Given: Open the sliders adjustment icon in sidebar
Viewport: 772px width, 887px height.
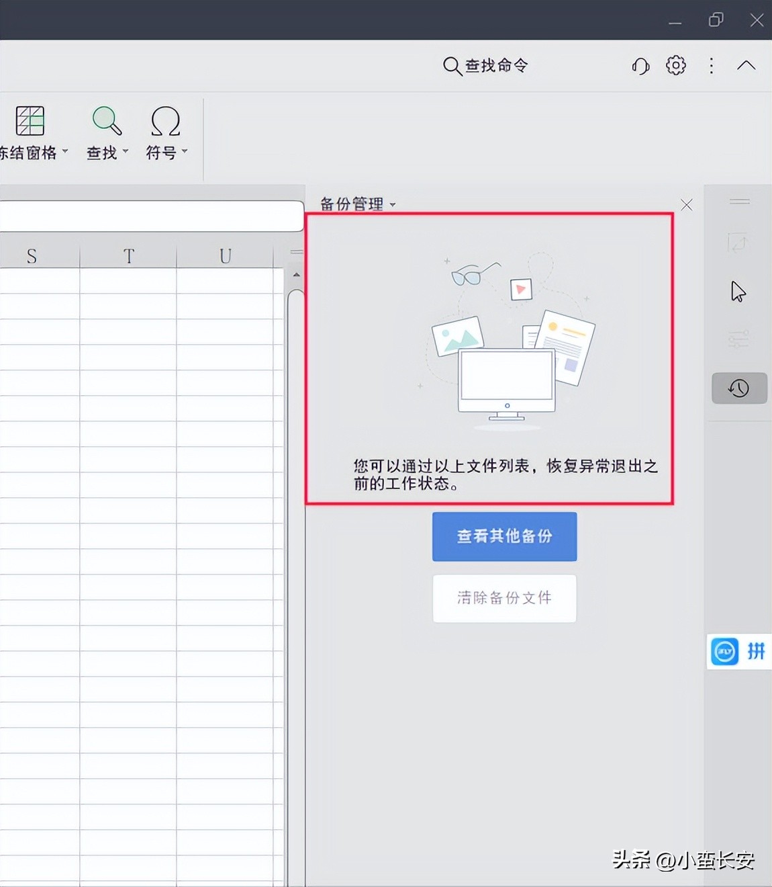Looking at the screenshot, I should click(738, 339).
